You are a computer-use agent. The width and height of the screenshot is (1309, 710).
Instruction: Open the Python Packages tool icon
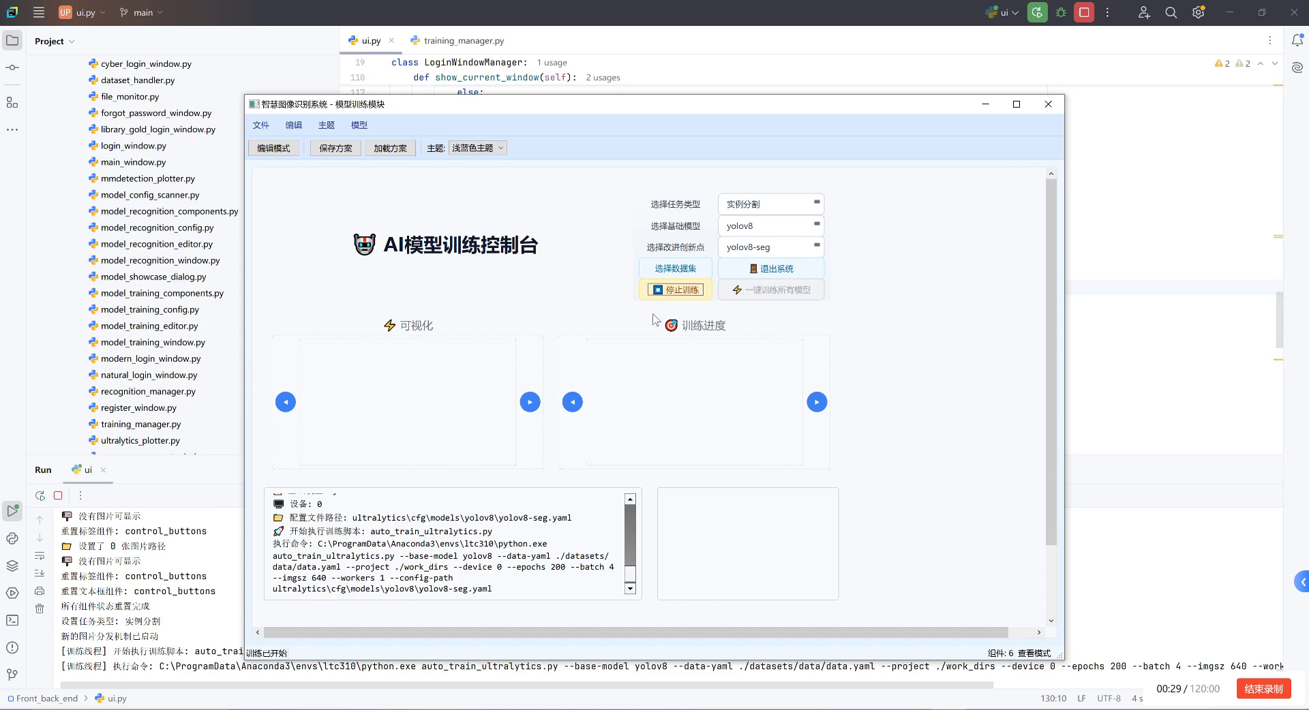point(12,538)
